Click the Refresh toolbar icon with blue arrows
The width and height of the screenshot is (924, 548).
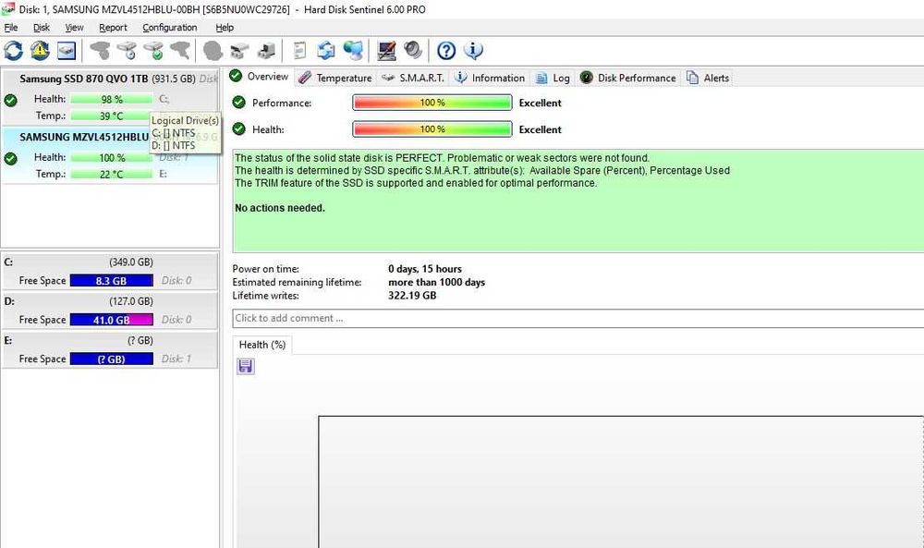coord(14,51)
